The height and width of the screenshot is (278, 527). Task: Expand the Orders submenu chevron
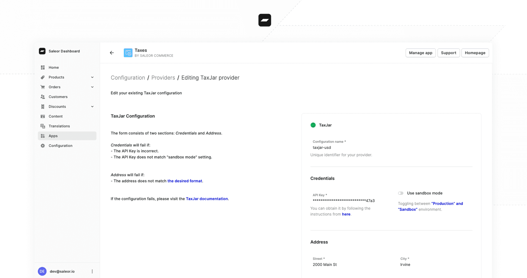pyautogui.click(x=92, y=87)
